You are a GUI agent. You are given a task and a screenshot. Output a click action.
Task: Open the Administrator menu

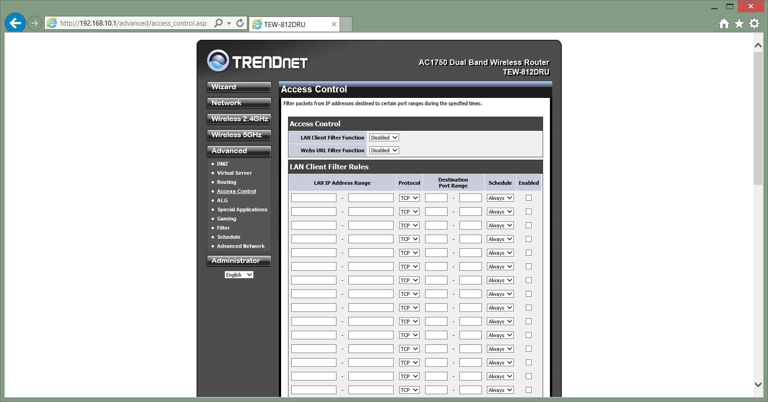click(239, 261)
